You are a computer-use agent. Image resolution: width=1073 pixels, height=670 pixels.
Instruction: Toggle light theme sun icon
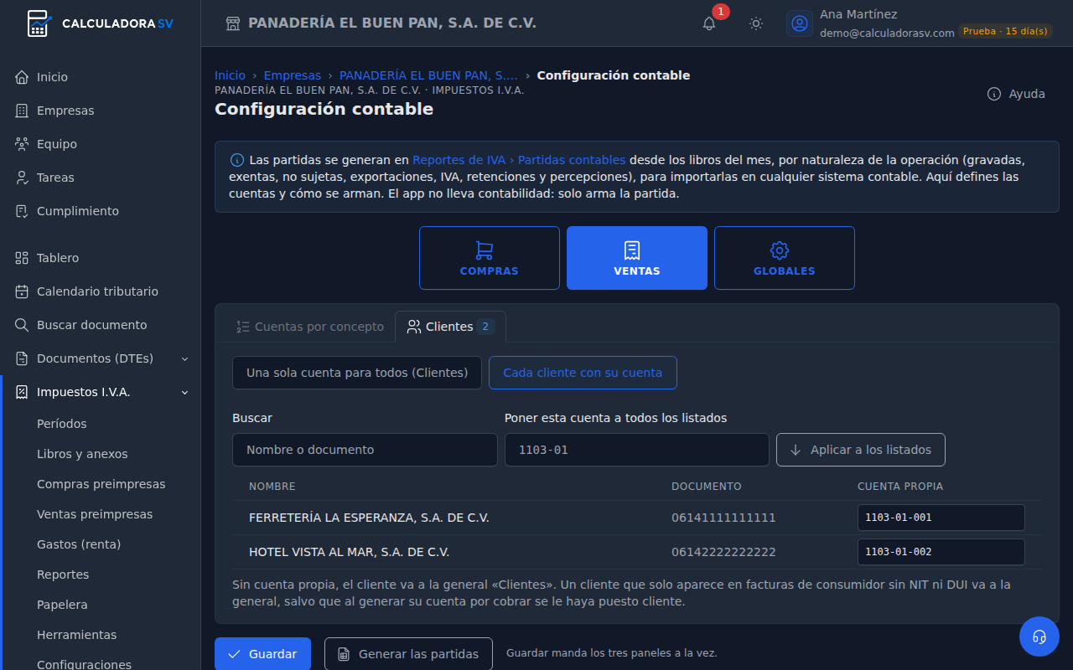point(756,23)
